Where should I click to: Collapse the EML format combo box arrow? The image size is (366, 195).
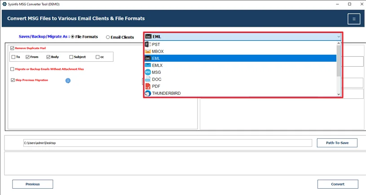click(x=339, y=37)
